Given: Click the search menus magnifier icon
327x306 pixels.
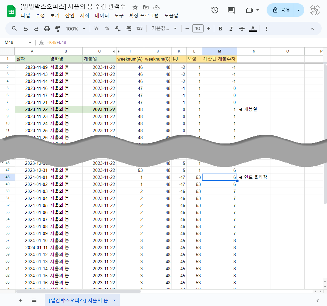Looking at the screenshot, I should 14,29.
